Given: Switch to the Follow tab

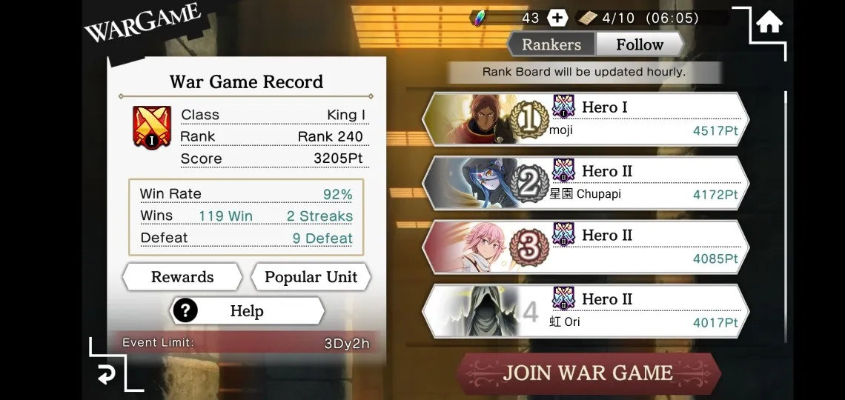Looking at the screenshot, I should (x=640, y=44).
